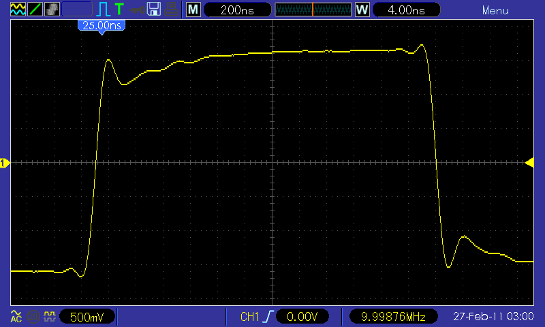Select the green diagonal line vector icon
Viewport: 545px width, 327px height.
35,9
